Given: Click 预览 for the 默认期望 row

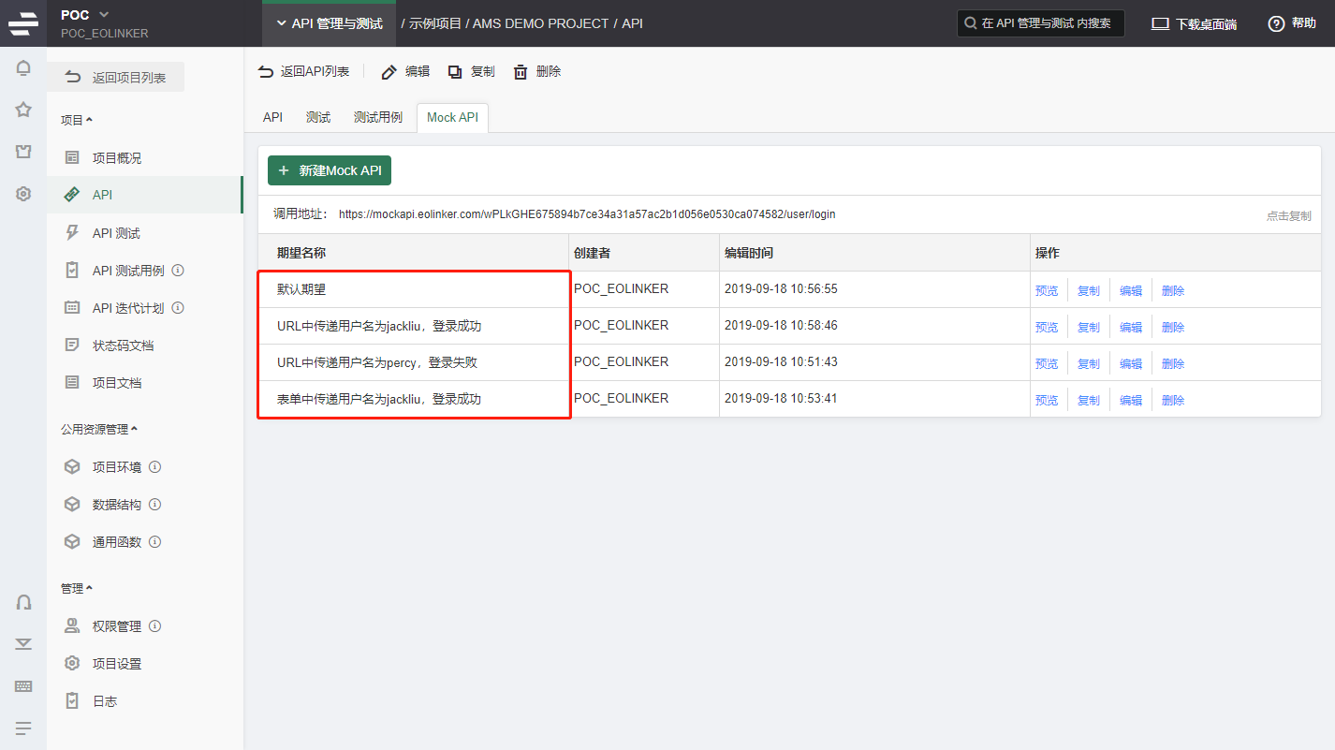Looking at the screenshot, I should click(1046, 290).
